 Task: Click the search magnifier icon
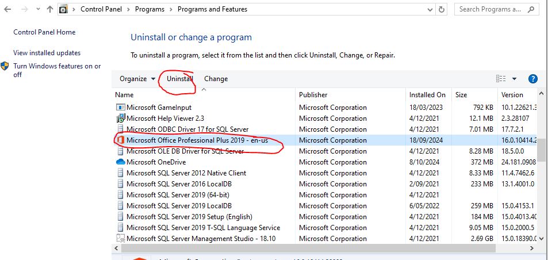(531, 9)
